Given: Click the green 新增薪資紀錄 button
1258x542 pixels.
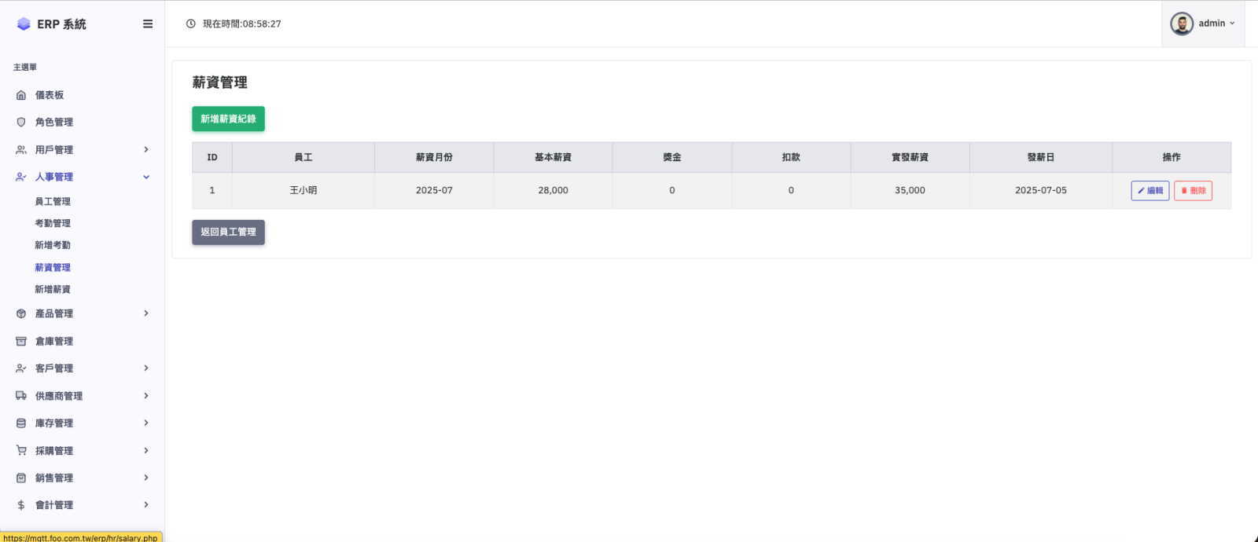Looking at the screenshot, I should point(228,119).
